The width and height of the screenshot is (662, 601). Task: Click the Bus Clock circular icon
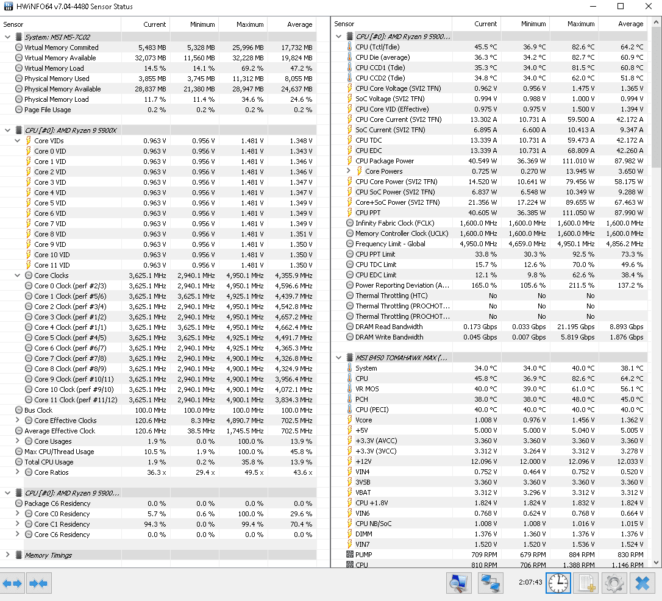pyautogui.click(x=18, y=410)
